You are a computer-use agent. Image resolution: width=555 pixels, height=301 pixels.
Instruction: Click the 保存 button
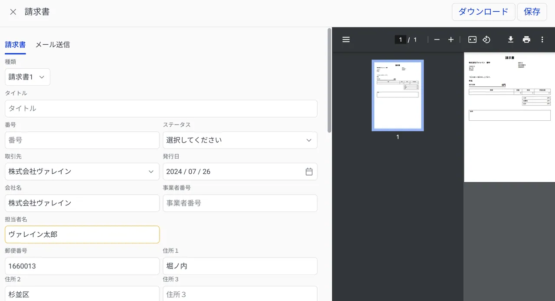point(532,12)
